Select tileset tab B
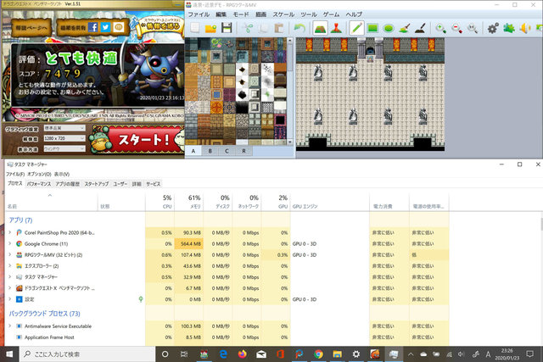The image size is (543, 362). 210,151
